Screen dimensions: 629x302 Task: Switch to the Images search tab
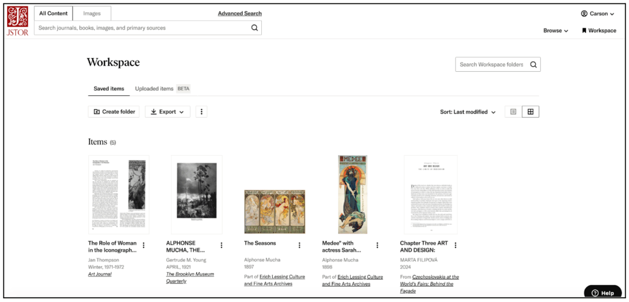(x=91, y=13)
